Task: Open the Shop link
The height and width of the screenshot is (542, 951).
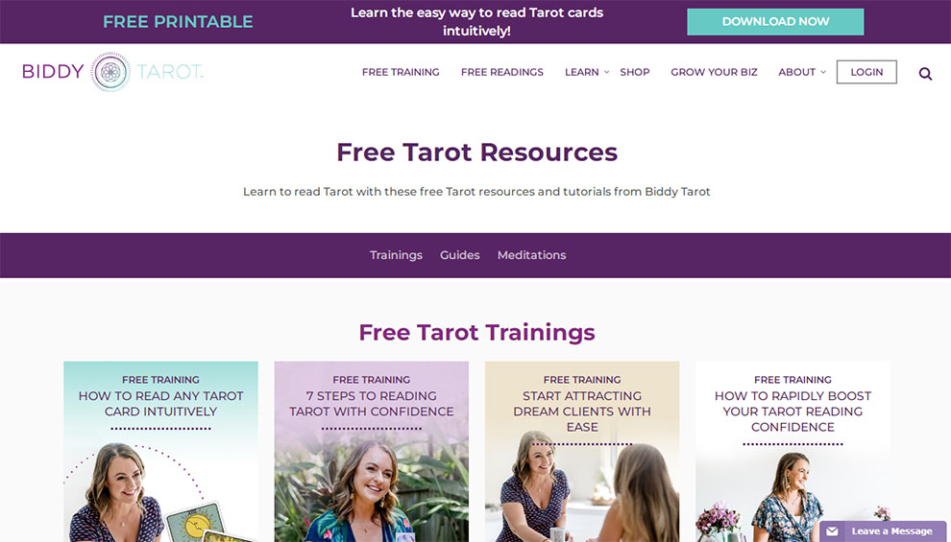Action: tap(634, 72)
